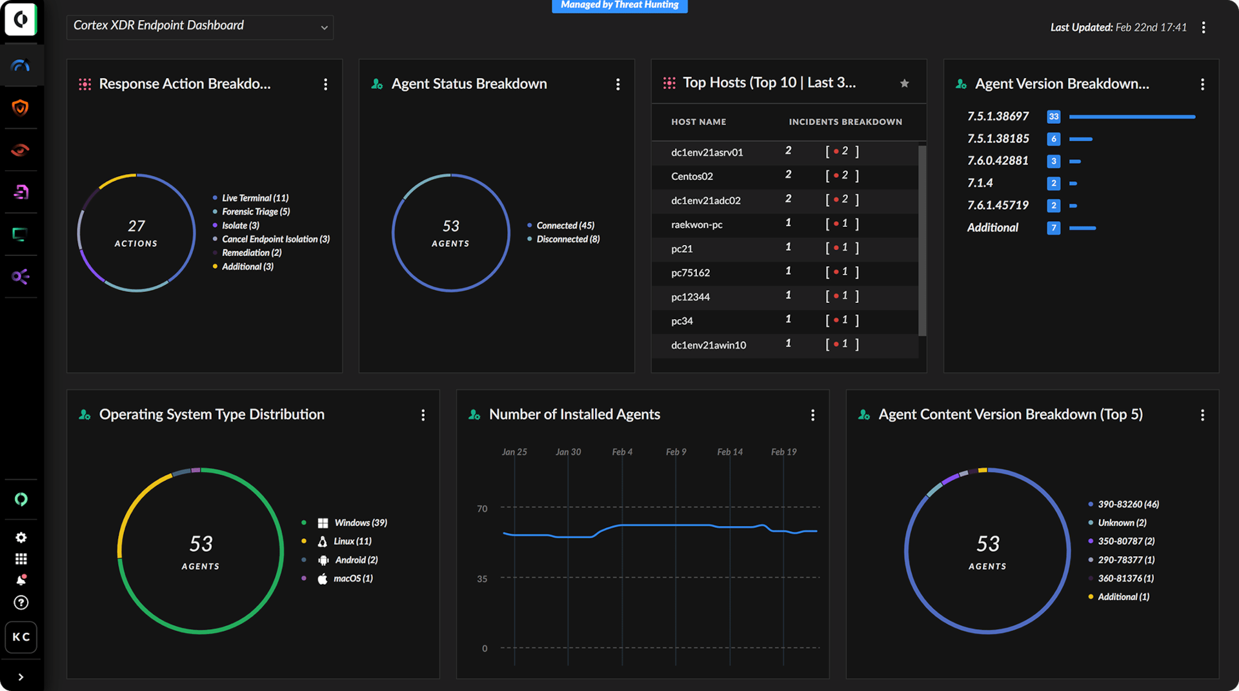Open Agent Version Breakdown widget menu
Screen dimensions: 1239x691
[x=1202, y=84]
